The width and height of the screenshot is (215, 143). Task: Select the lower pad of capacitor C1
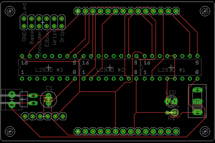(48, 103)
